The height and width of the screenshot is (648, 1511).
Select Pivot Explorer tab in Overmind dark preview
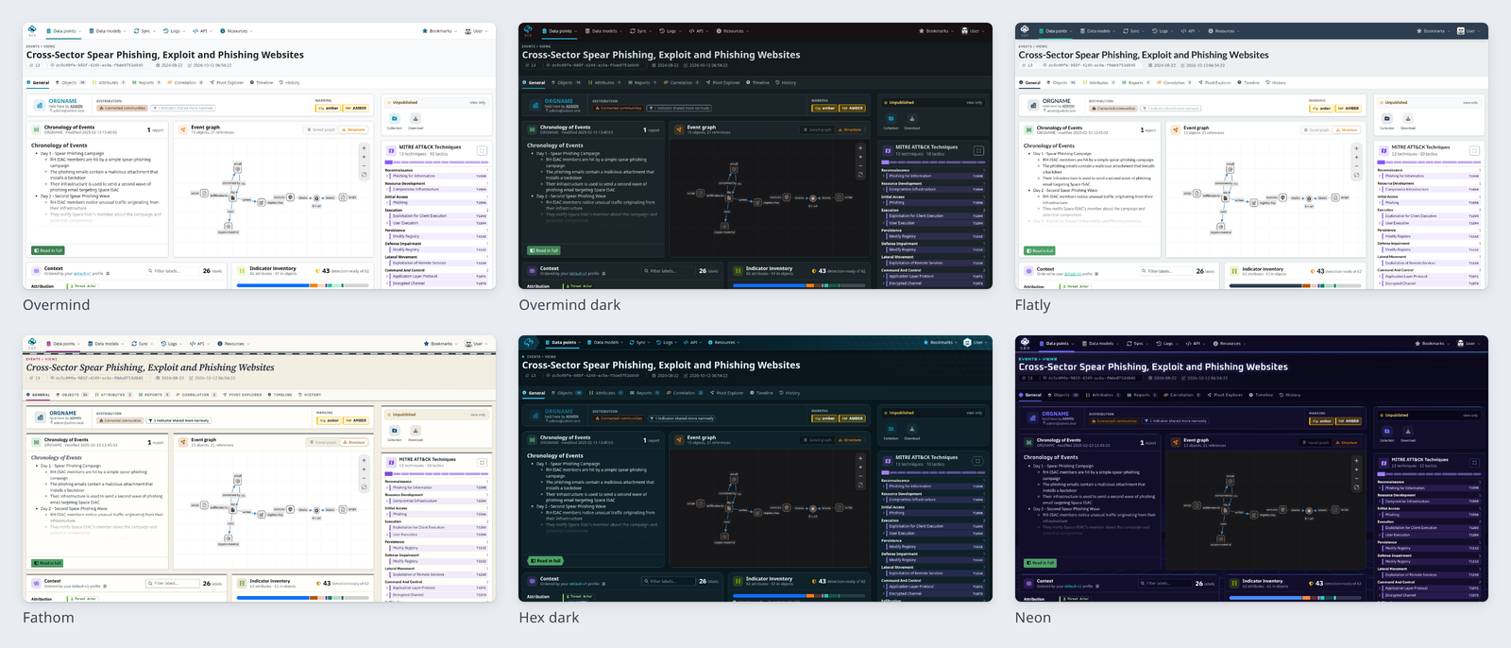click(x=724, y=83)
